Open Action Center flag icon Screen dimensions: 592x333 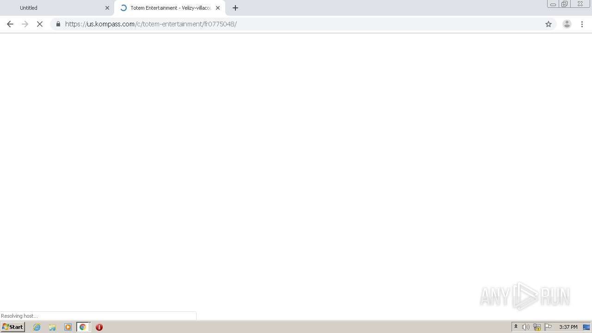pyautogui.click(x=548, y=327)
